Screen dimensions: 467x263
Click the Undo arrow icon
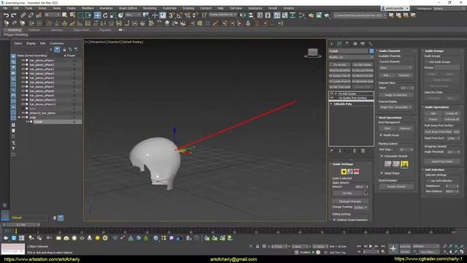point(7,15)
